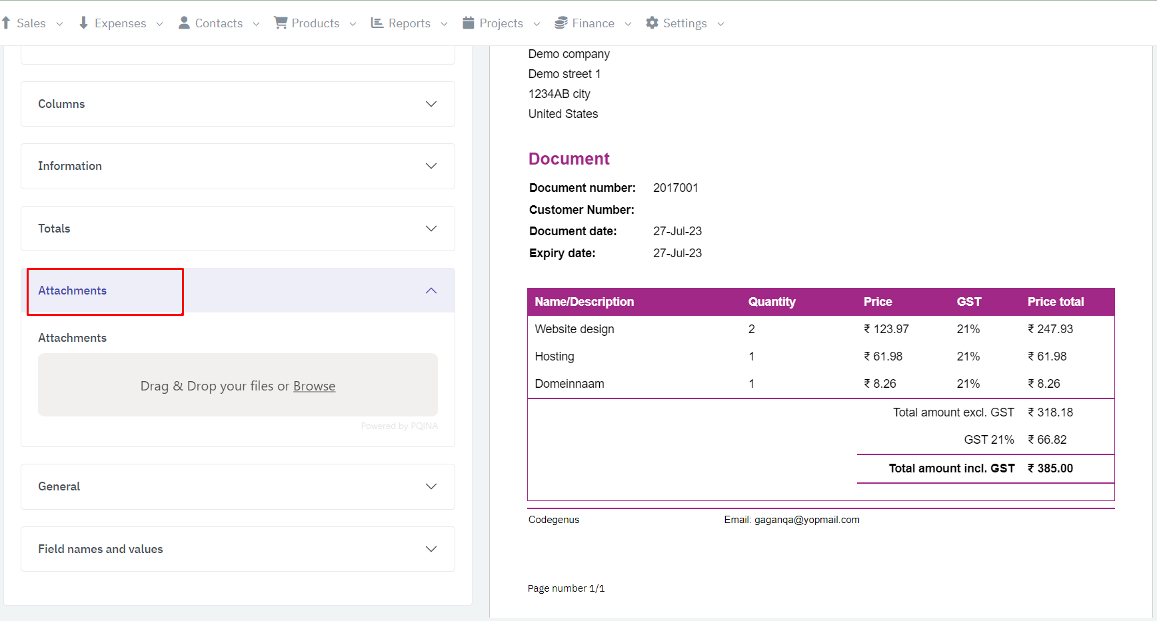The width and height of the screenshot is (1157, 621).
Task: Click the Settings gear icon
Action: (652, 23)
